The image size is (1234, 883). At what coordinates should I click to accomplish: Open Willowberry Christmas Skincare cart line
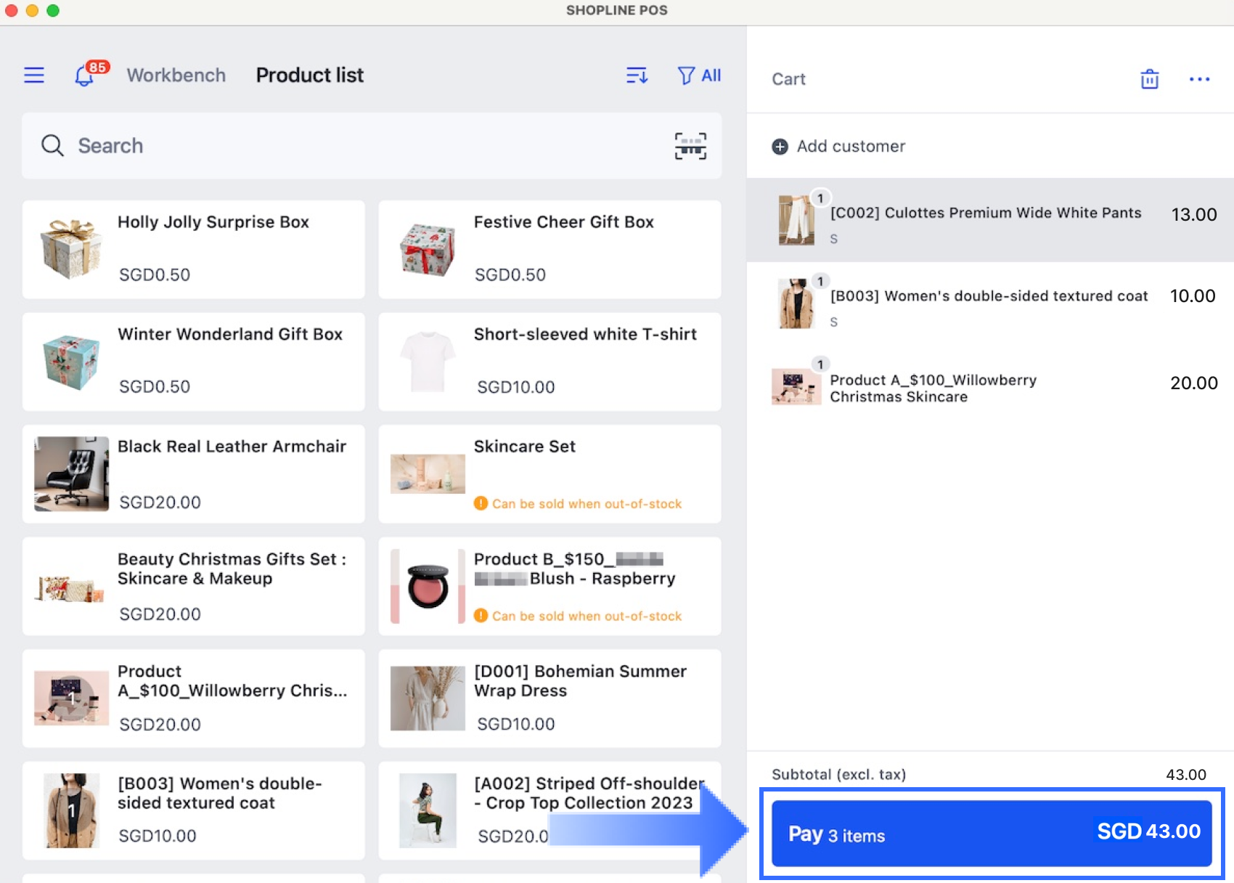tap(990, 387)
